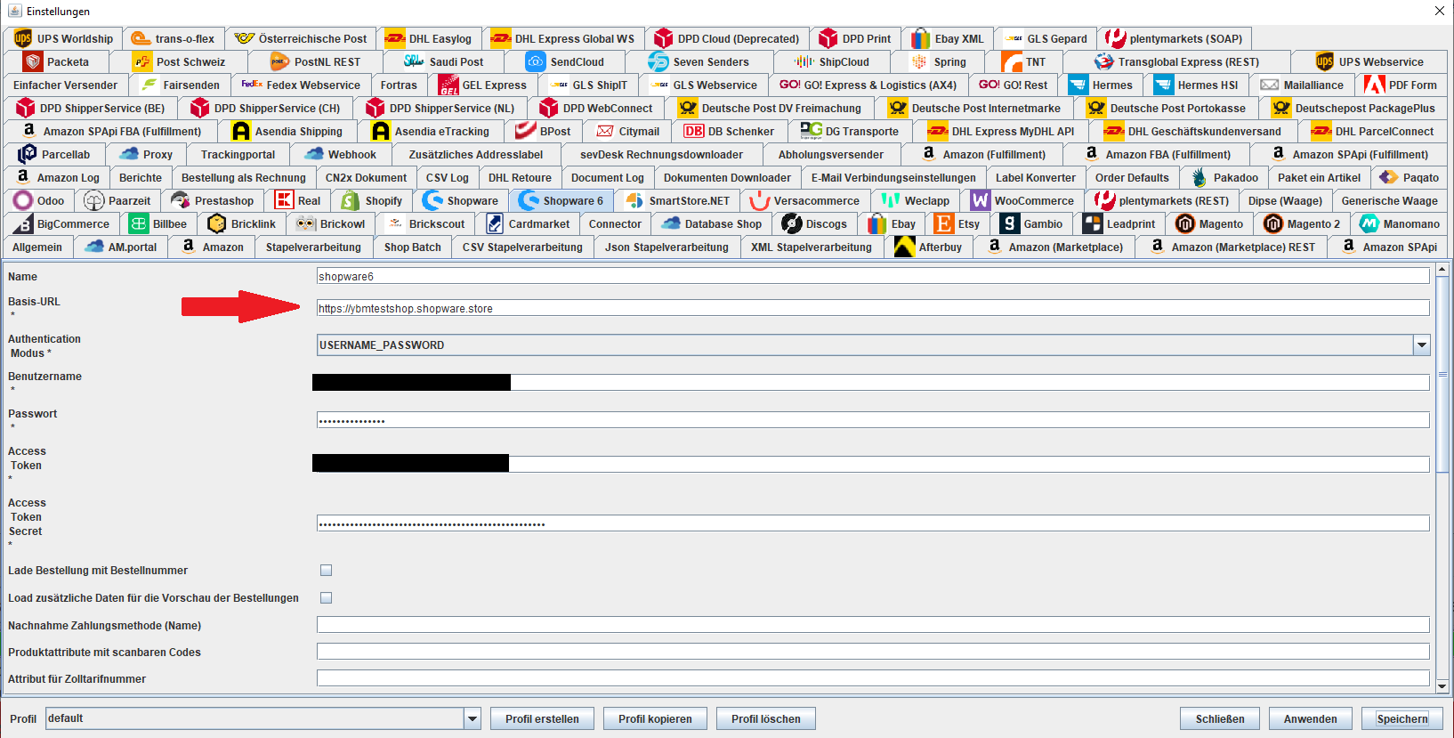
Task: Open the CSV Log tab
Action: coord(447,177)
